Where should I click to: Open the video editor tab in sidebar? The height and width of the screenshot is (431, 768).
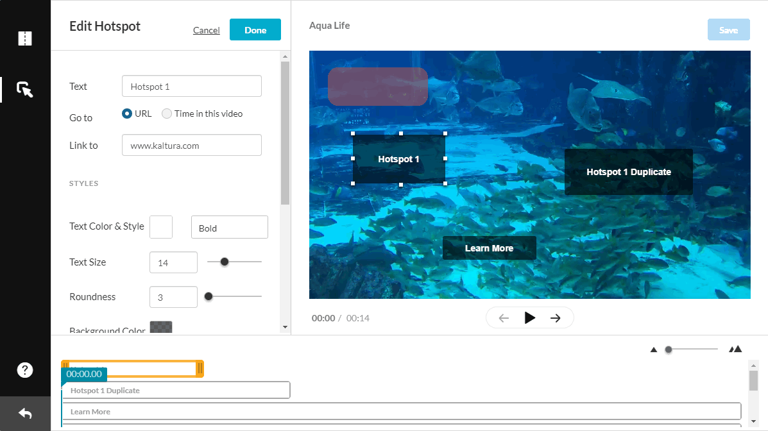[x=24, y=38]
